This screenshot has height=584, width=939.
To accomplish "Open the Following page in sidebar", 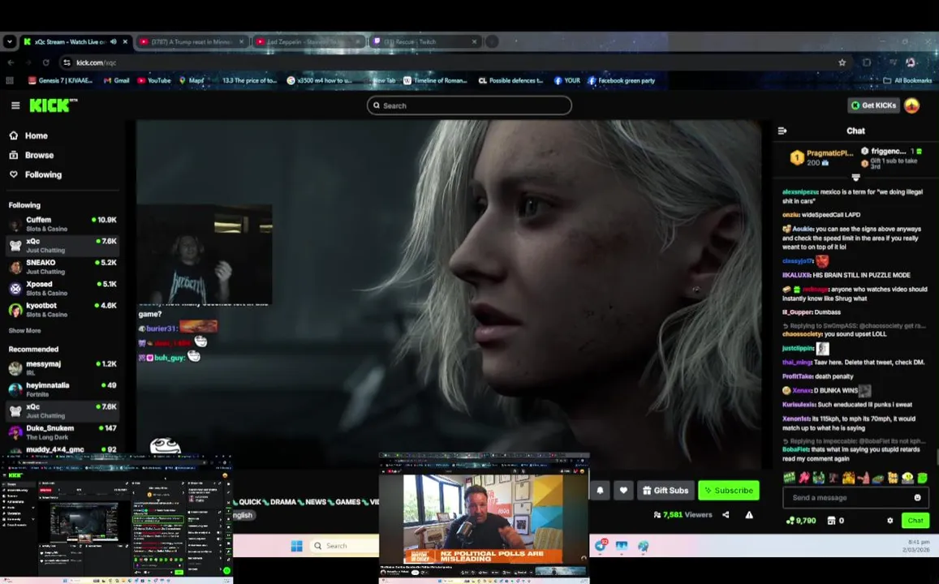I will pyautogui.click(x=36, y=174).
